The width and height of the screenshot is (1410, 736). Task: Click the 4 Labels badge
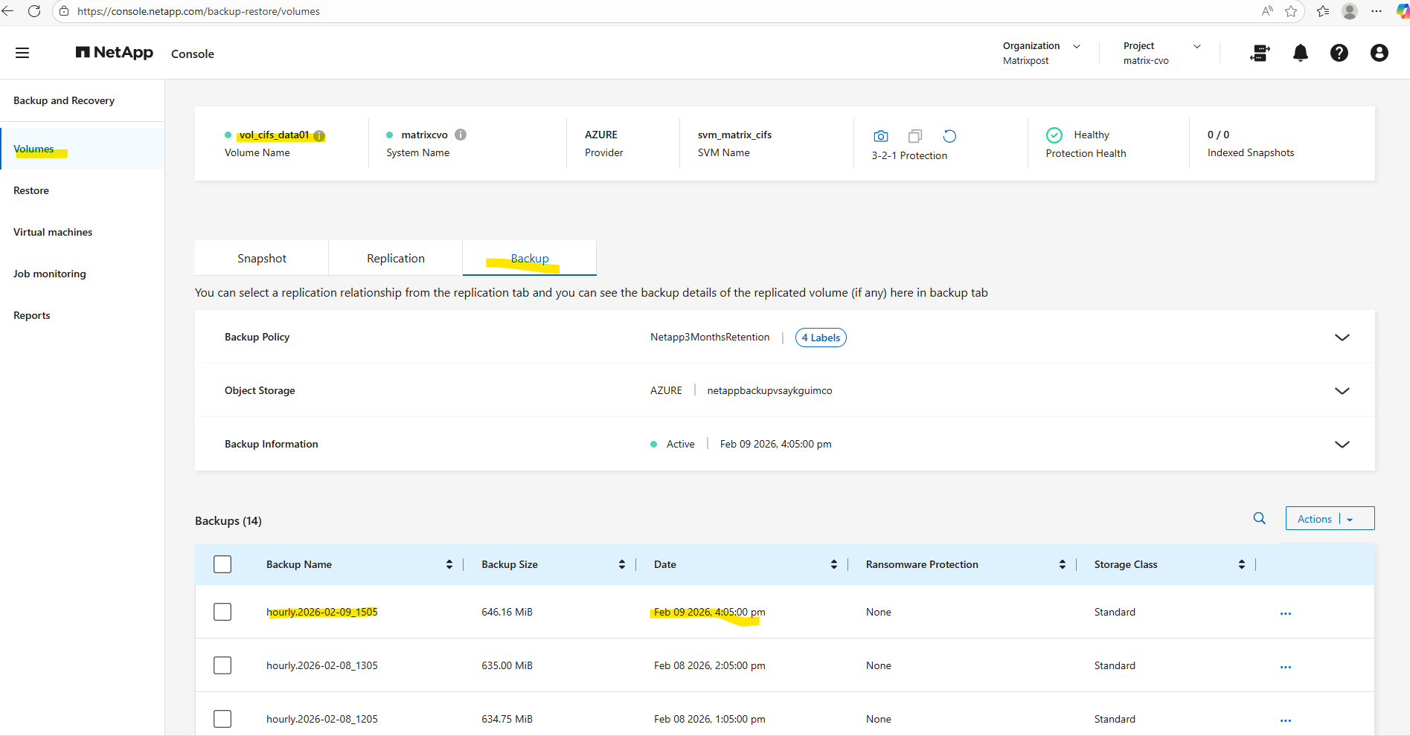pos(821,338)
